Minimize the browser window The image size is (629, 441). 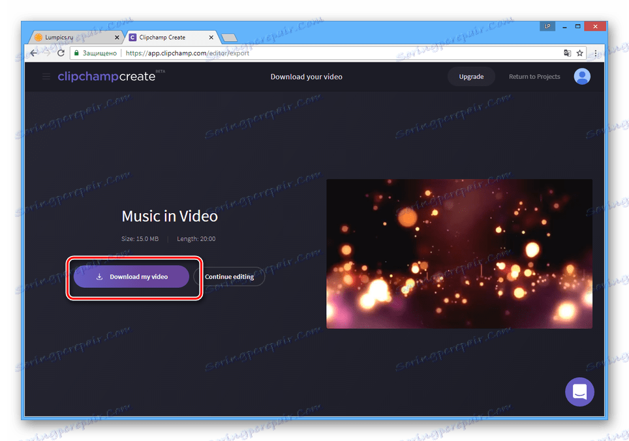(564, 27)
